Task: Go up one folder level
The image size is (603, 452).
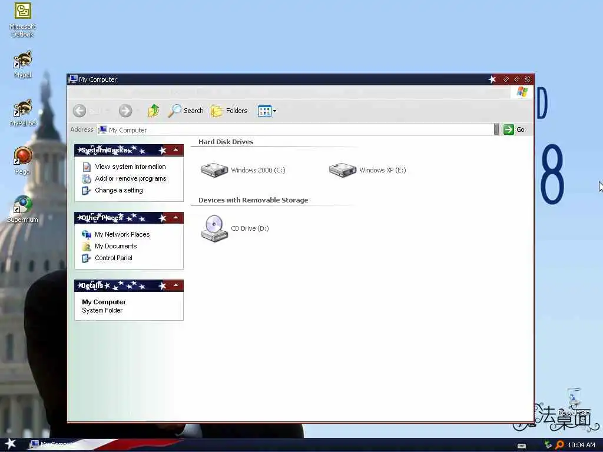Action: tap(154, 111)
